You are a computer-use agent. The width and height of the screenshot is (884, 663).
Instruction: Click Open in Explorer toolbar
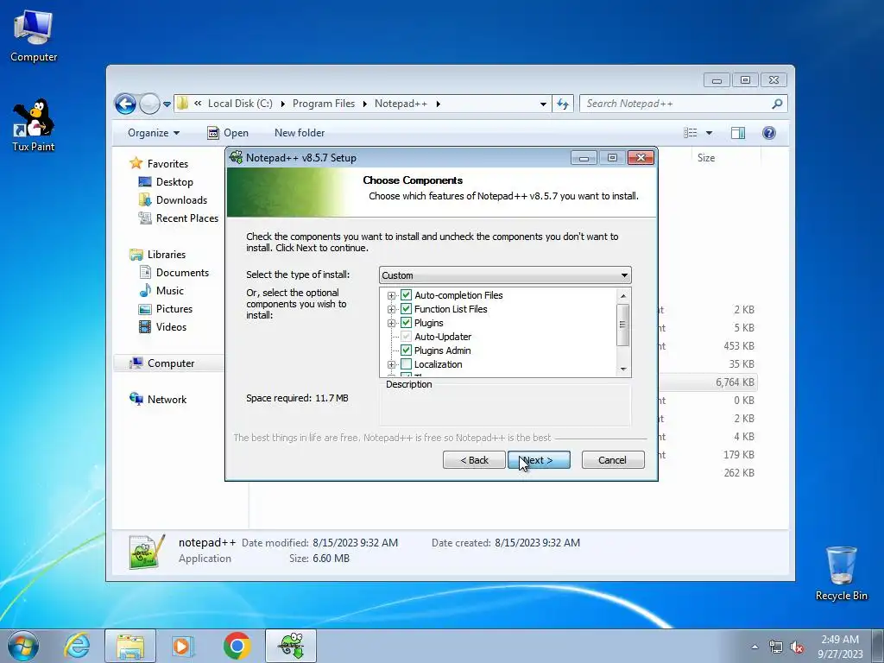click(228, 133)
